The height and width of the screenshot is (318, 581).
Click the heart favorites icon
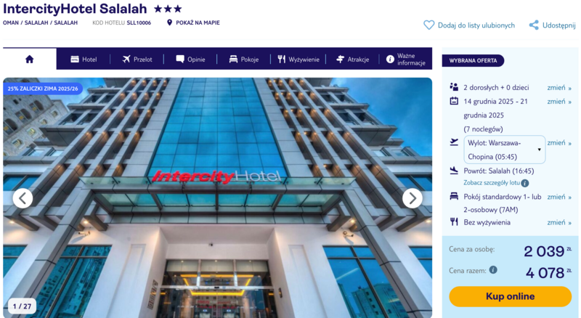click(x=428, y=25)
